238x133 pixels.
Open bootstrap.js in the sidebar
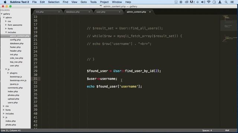click(16, 76)
